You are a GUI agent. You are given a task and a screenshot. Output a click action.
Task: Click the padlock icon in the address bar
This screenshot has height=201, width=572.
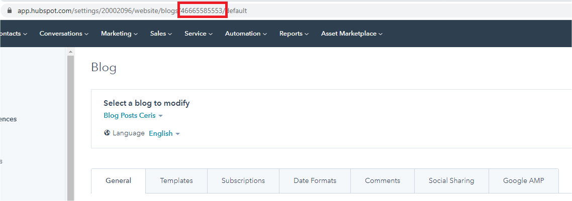tap(9, 11)
